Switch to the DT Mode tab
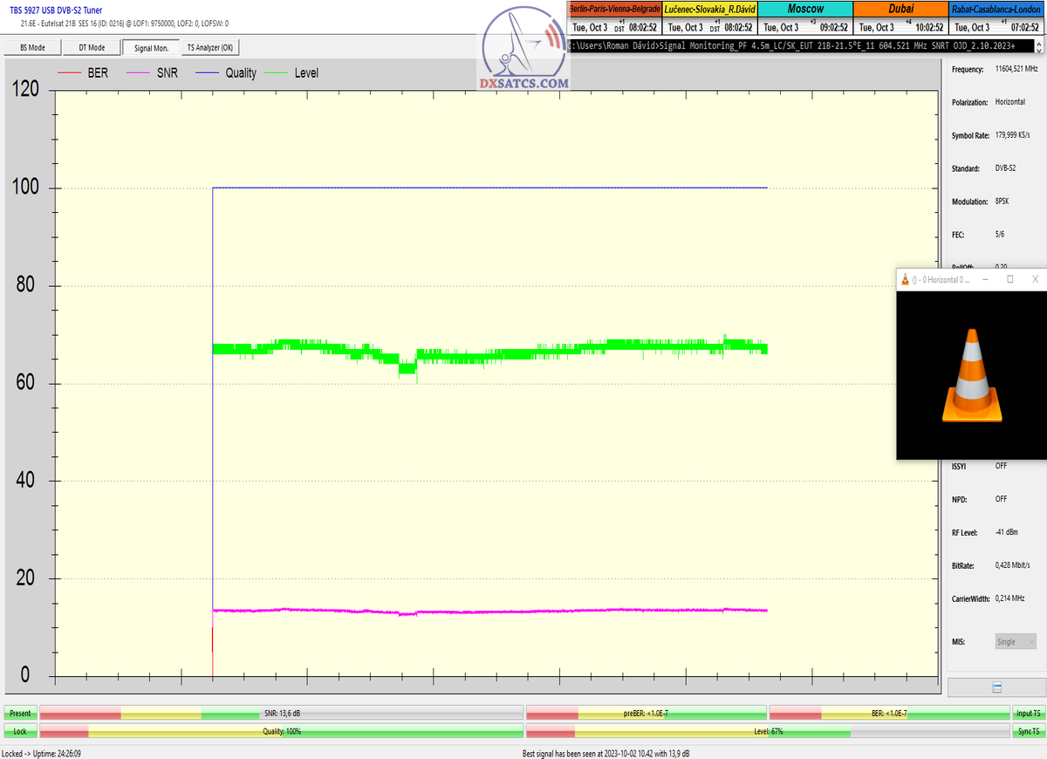The width and height of the screenshot is (1047, 759). point(92,48)
